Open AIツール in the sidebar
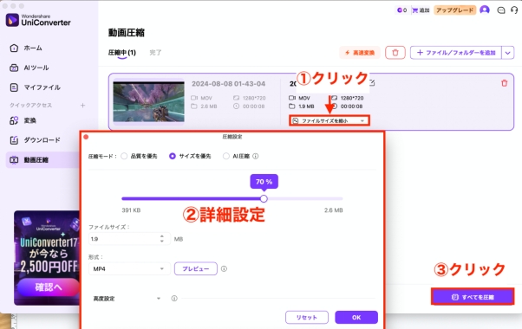 (x=29, y=68)
